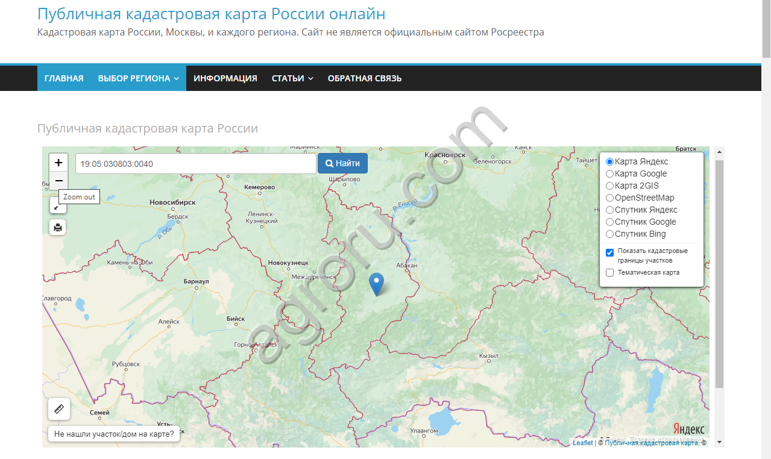Zoom in on the cadastral map

58,163
